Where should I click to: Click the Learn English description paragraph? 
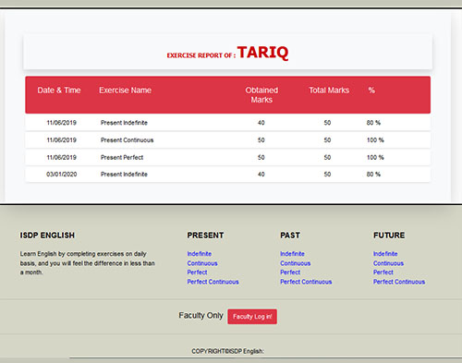click(88, 263)
